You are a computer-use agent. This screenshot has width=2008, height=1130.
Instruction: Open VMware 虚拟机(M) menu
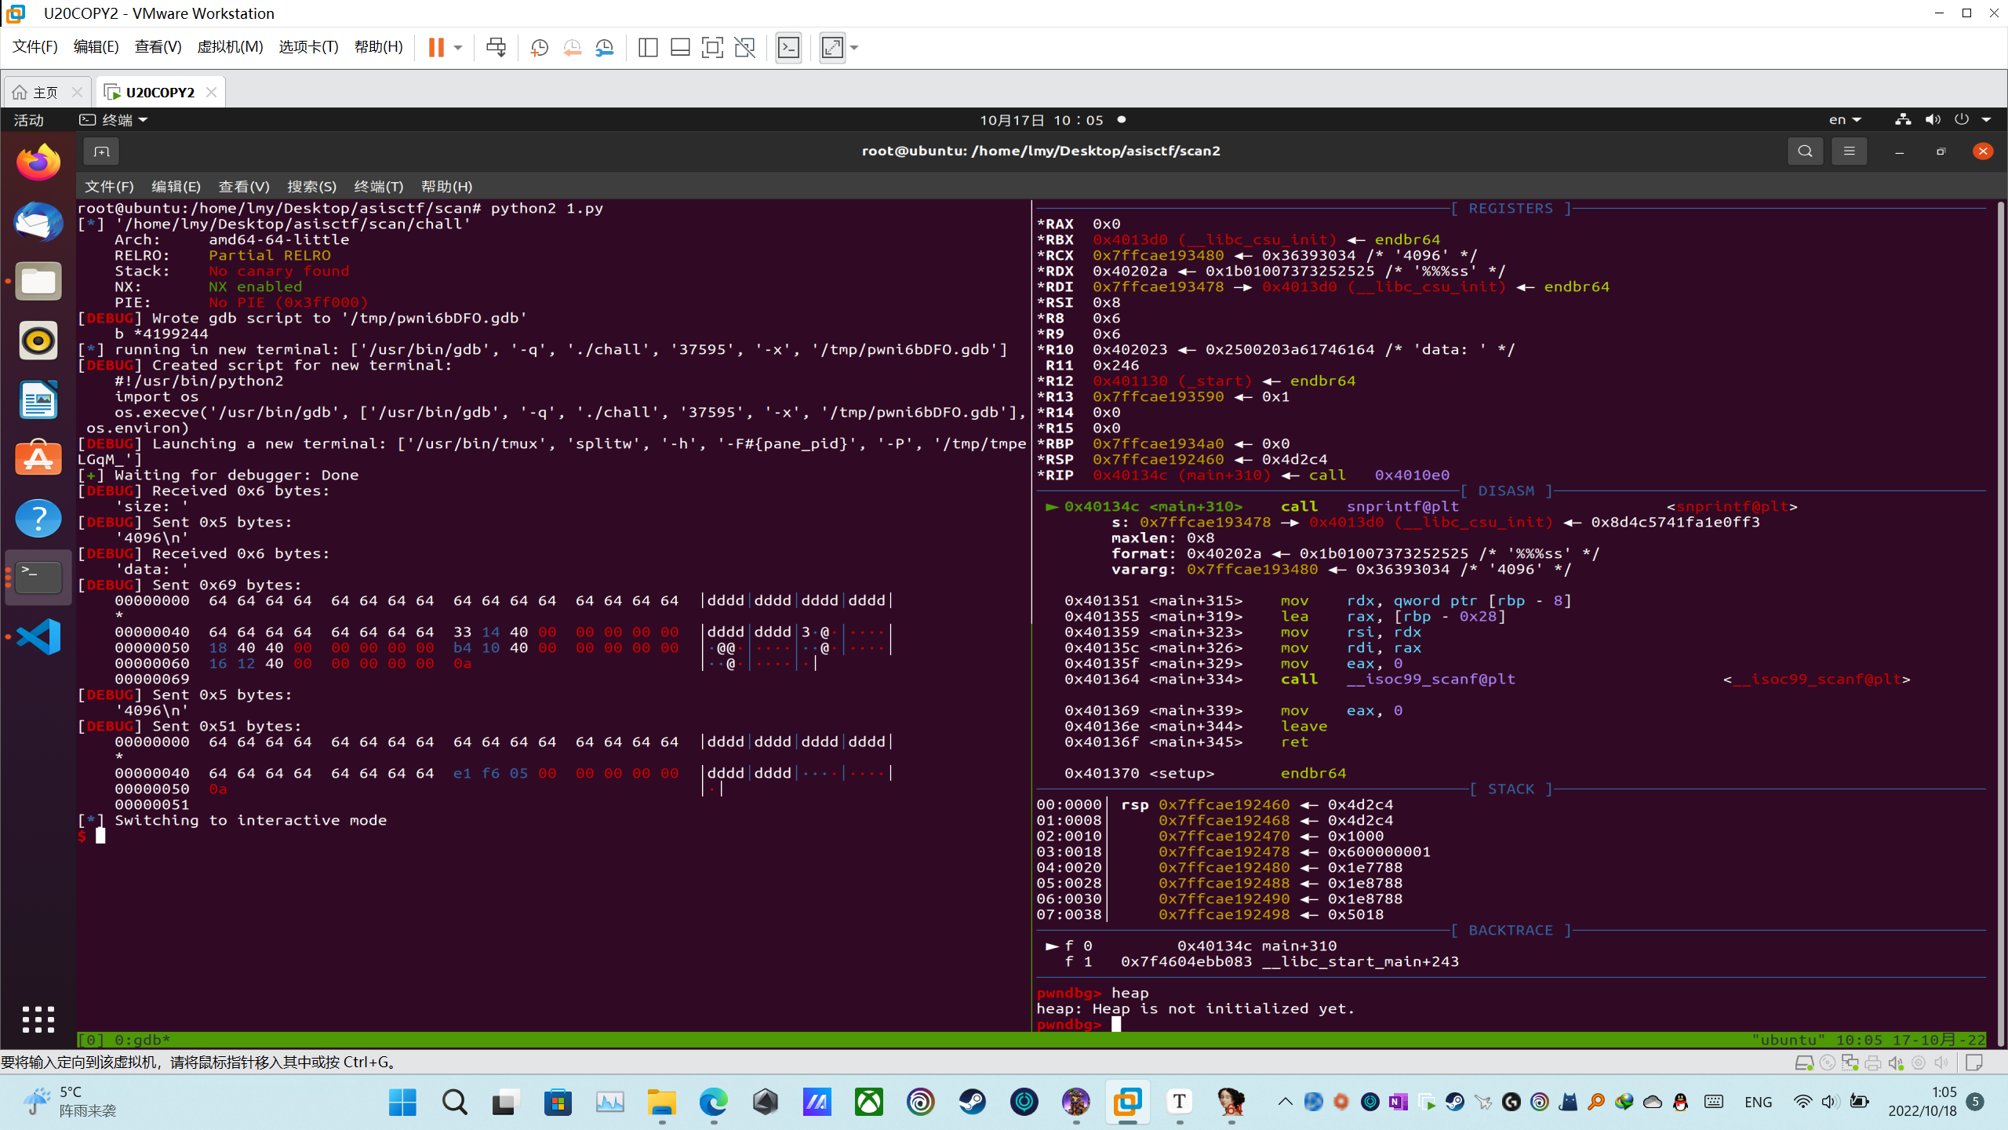click(x=230, y=47)
